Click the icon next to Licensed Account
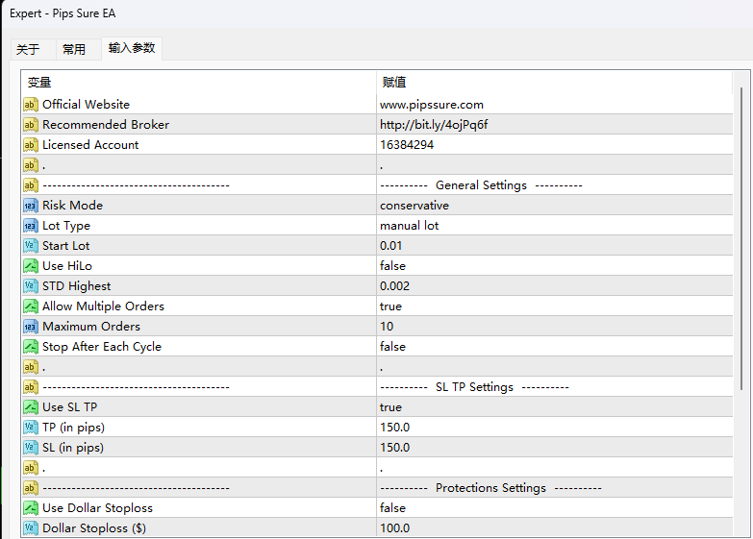Viewport: 753px width, 539px height. click(x=31, y=145)
